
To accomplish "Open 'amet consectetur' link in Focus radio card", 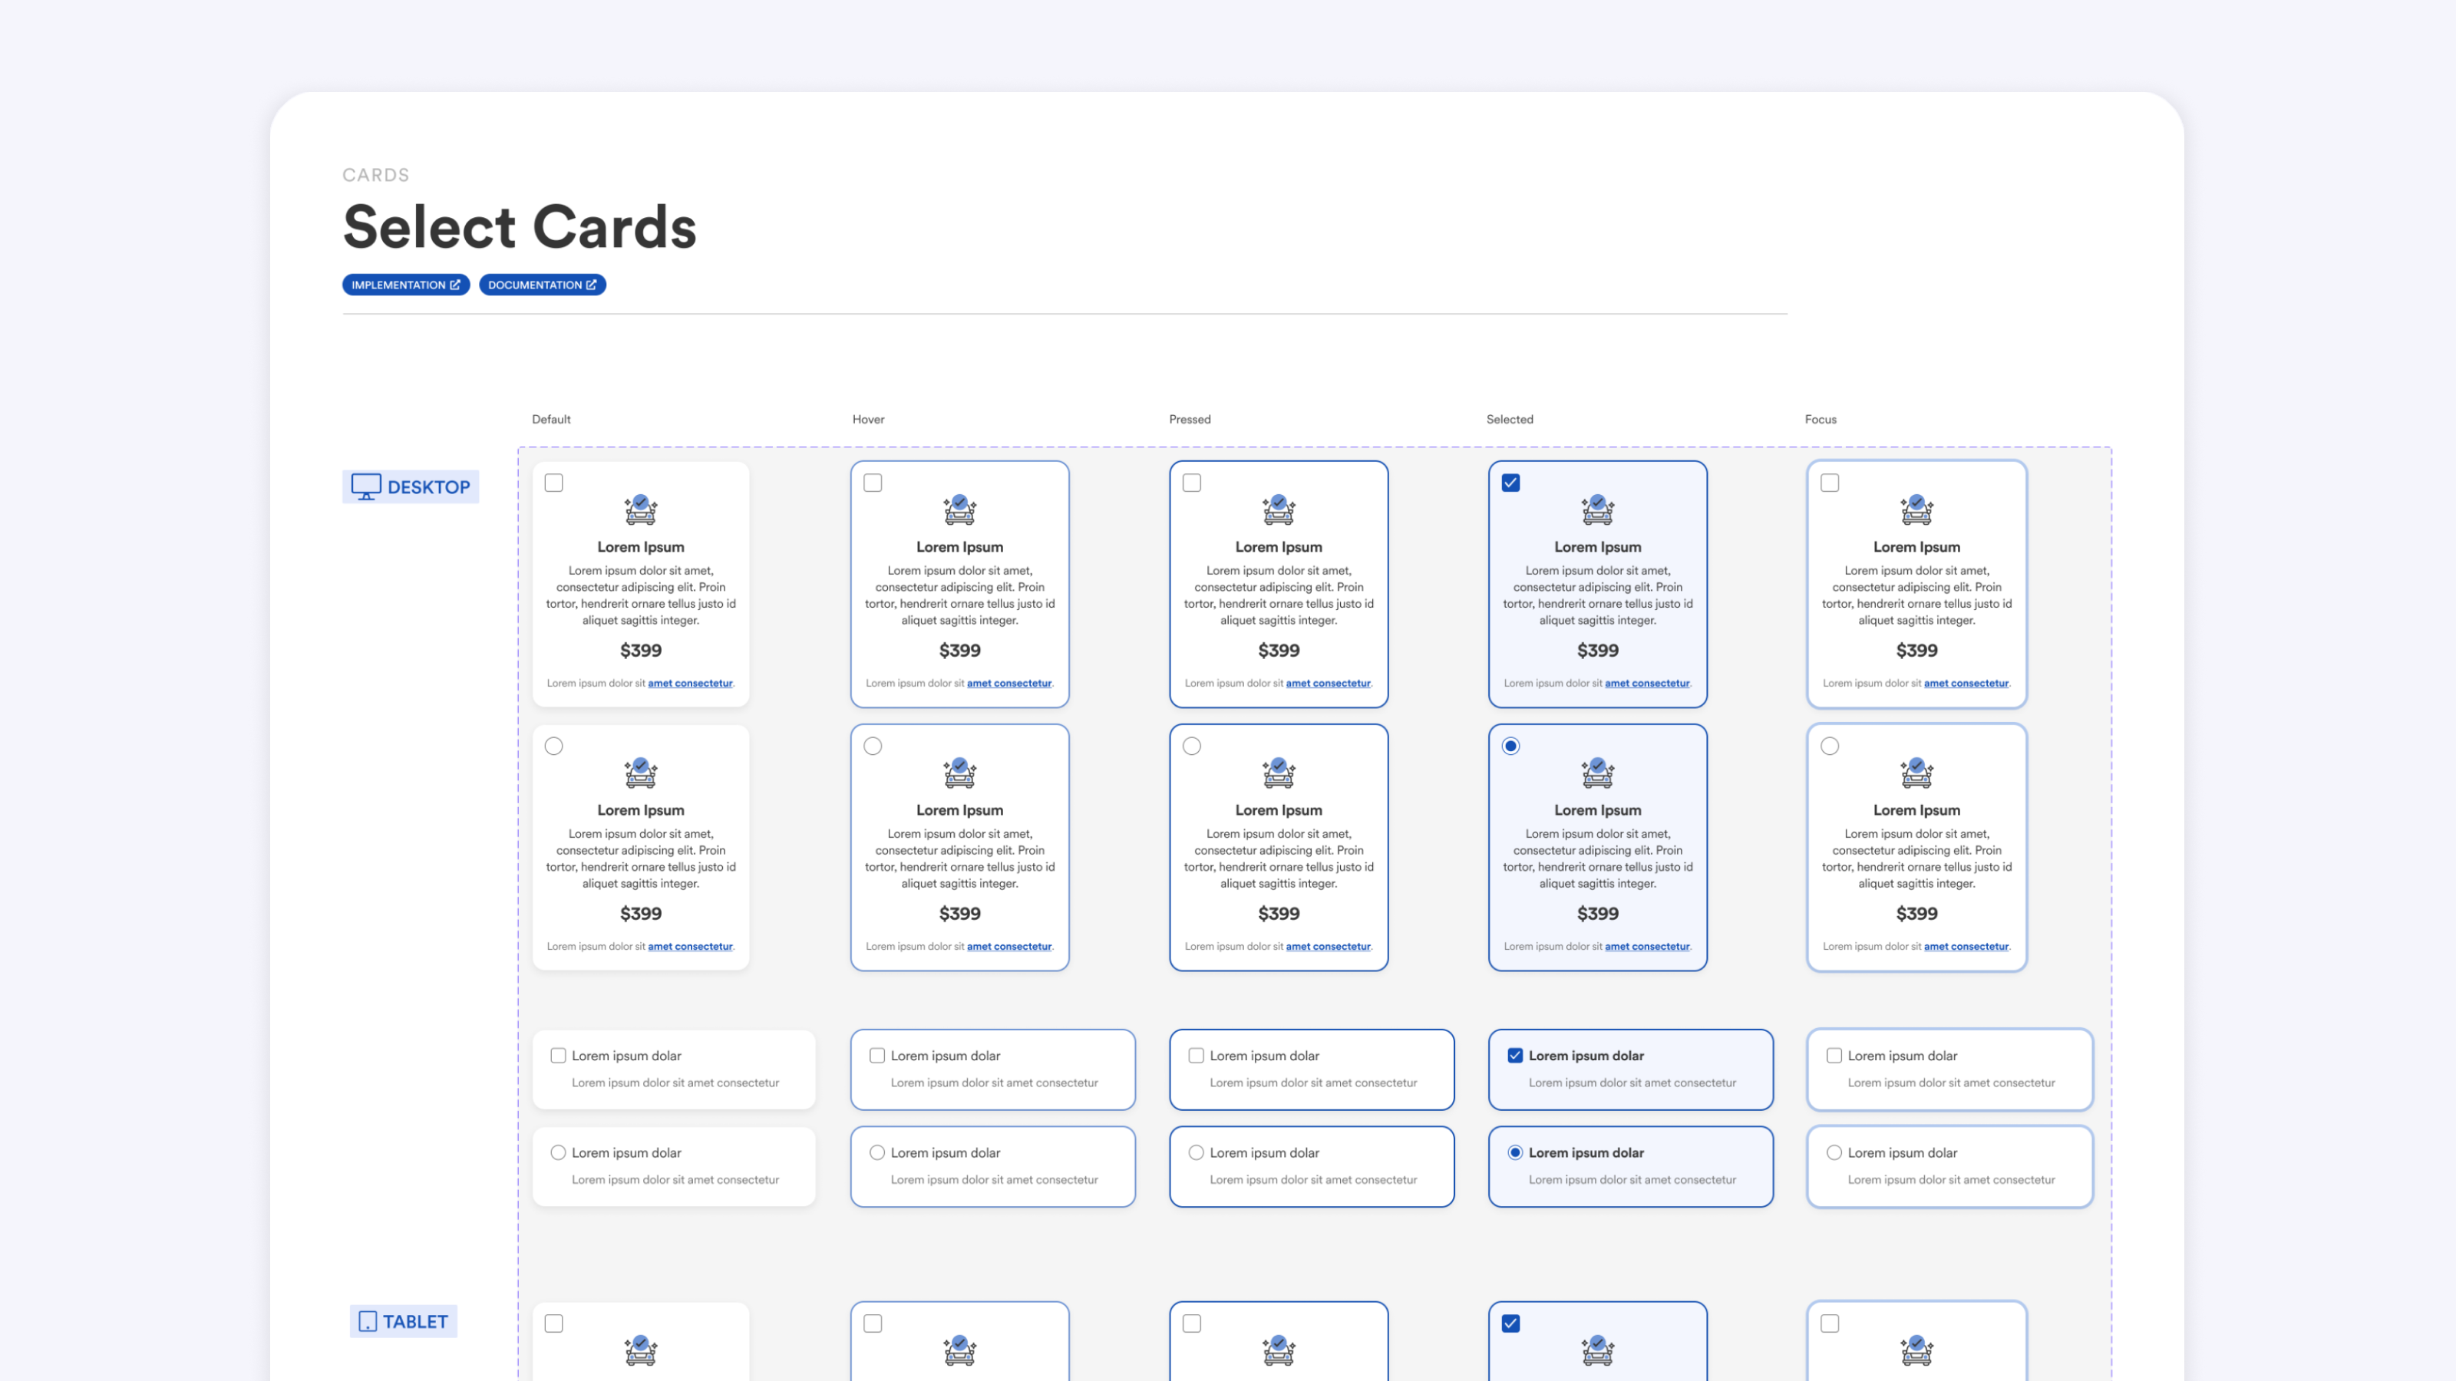I will (x=1966, y=947).
